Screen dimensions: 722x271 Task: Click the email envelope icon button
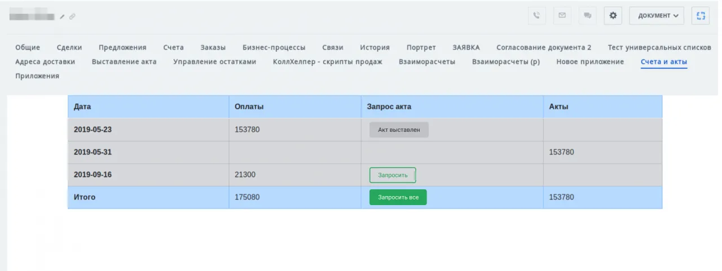(562, 16)
